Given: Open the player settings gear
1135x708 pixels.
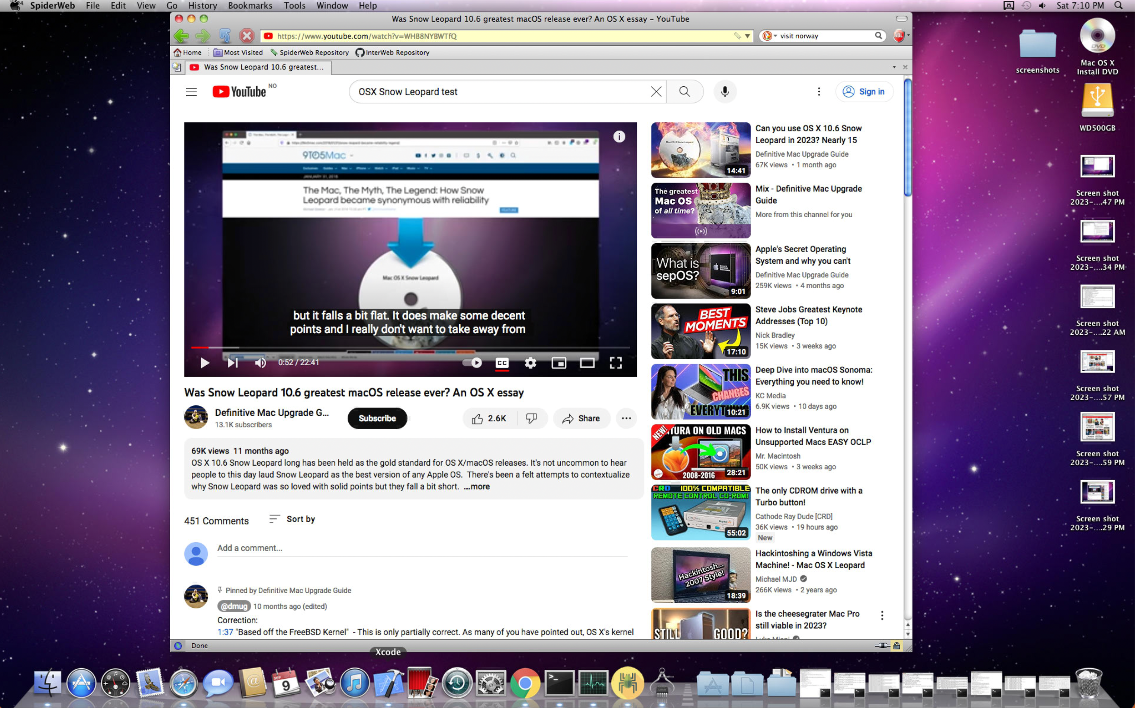Looking at the screenshot, I should click(x=530, y=362).
